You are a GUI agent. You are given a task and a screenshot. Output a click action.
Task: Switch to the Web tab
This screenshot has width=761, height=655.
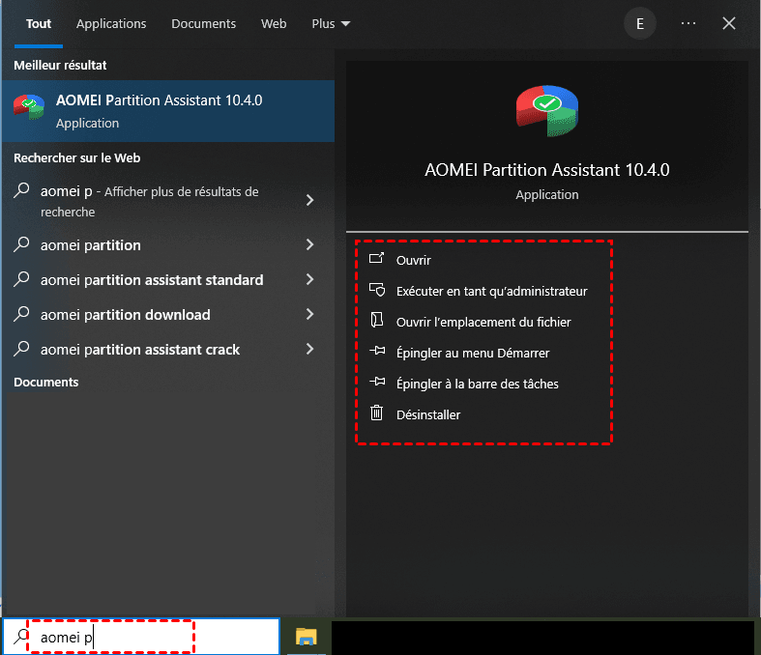[274, 24]
